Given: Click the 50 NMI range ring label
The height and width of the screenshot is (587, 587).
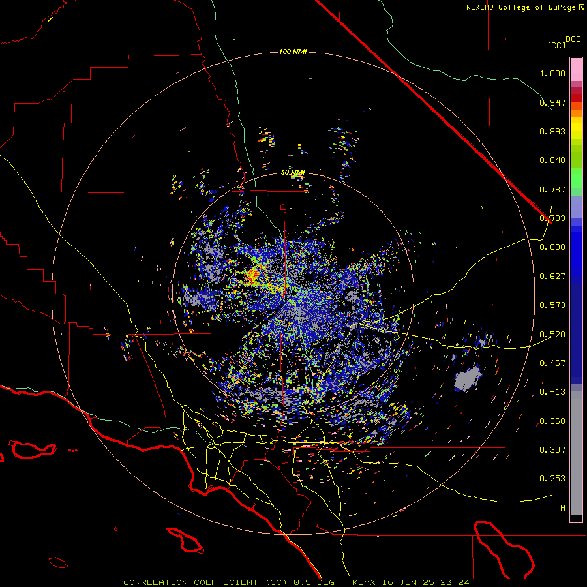Looking at the screenshot, I should [293, 173].
